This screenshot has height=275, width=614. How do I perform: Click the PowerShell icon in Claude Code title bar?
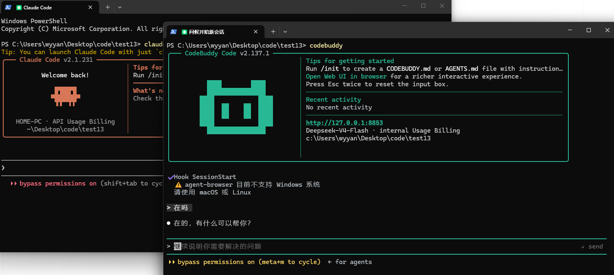click(x=8, y=7)
